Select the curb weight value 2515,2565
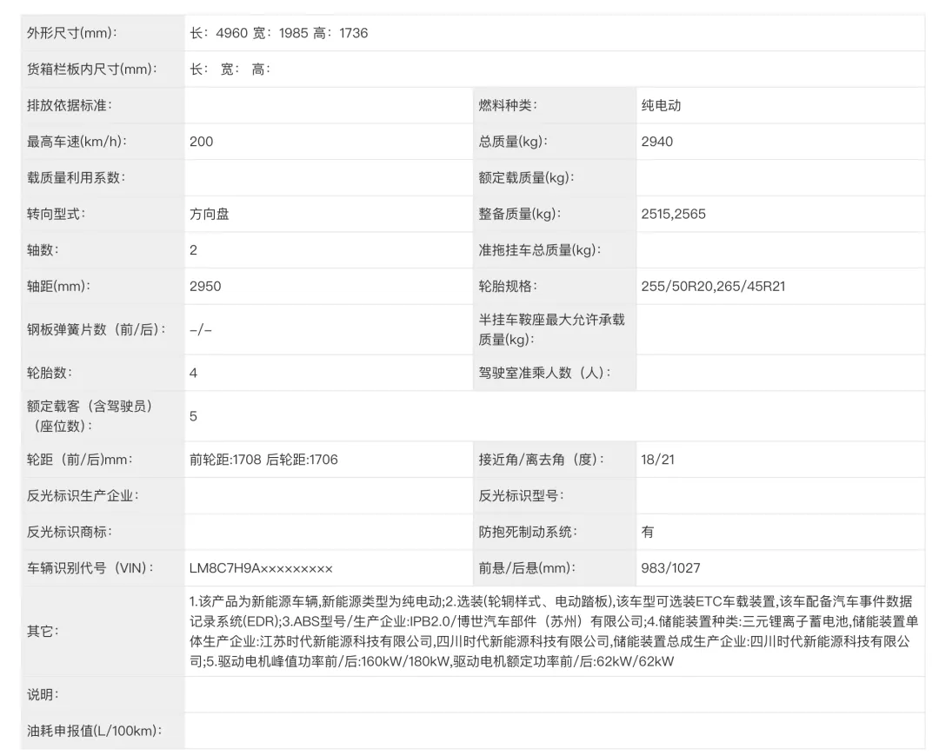Screen dimensions: 939x755 [x=673, y=214]
